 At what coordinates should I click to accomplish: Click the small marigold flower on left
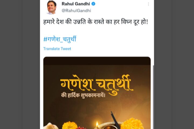(70, 125)
